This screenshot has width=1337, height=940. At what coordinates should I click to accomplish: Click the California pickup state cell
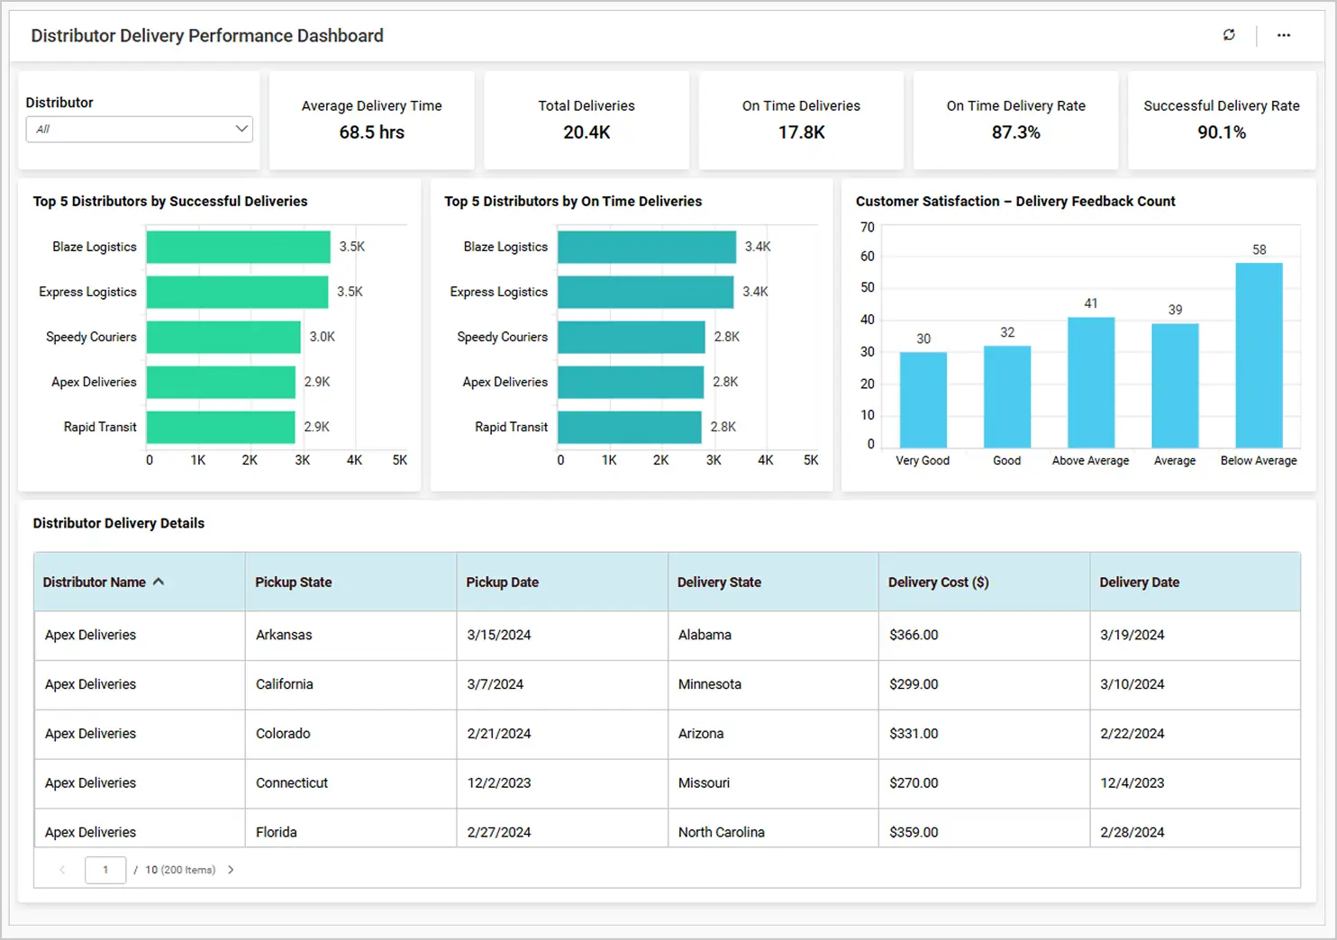(x=350, y=685)
